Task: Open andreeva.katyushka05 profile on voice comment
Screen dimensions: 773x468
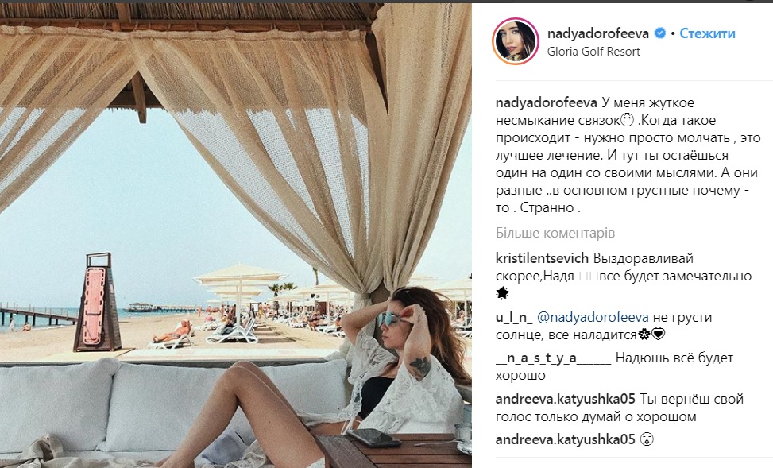Action: point(566,399)
